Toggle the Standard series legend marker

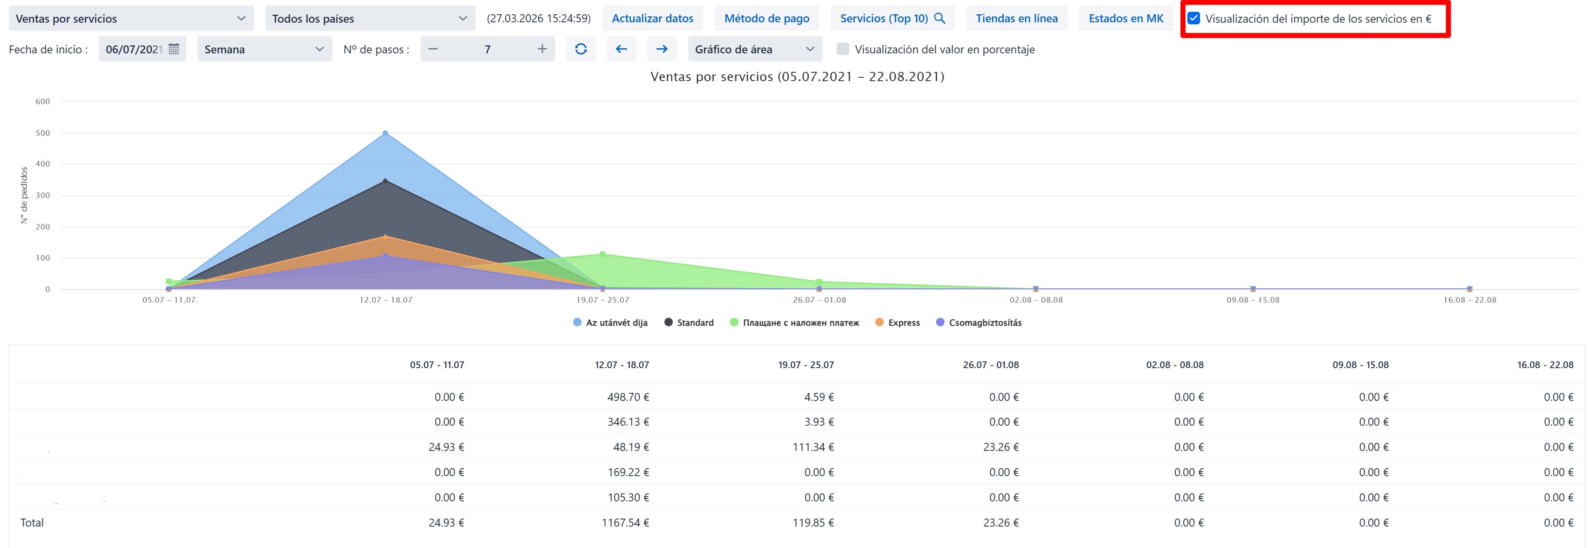click(668, 322)
